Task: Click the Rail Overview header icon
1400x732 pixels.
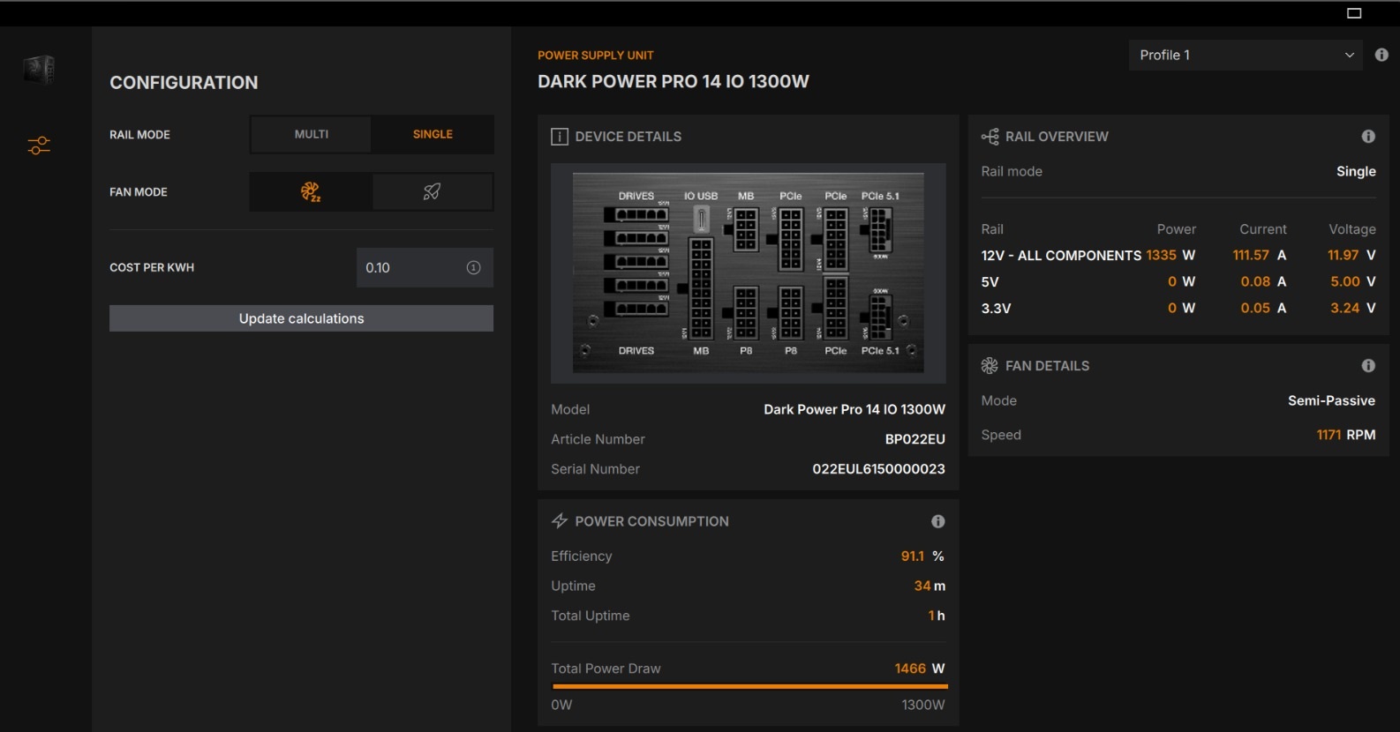Action: 990,137
